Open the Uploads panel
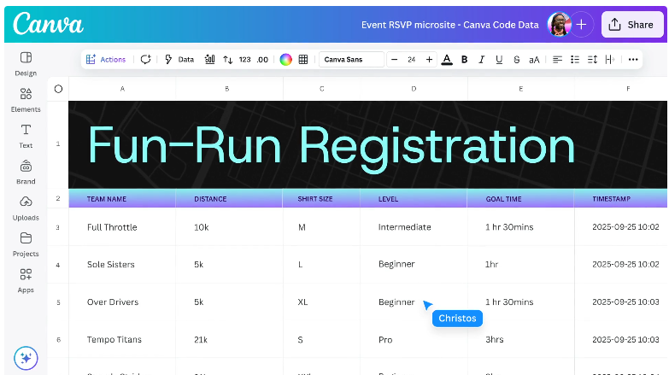 (26, 208)
